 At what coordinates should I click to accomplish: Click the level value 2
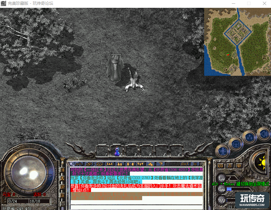coord(229,178)
